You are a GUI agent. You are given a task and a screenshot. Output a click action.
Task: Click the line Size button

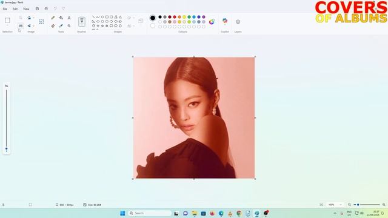coord(141,21)
